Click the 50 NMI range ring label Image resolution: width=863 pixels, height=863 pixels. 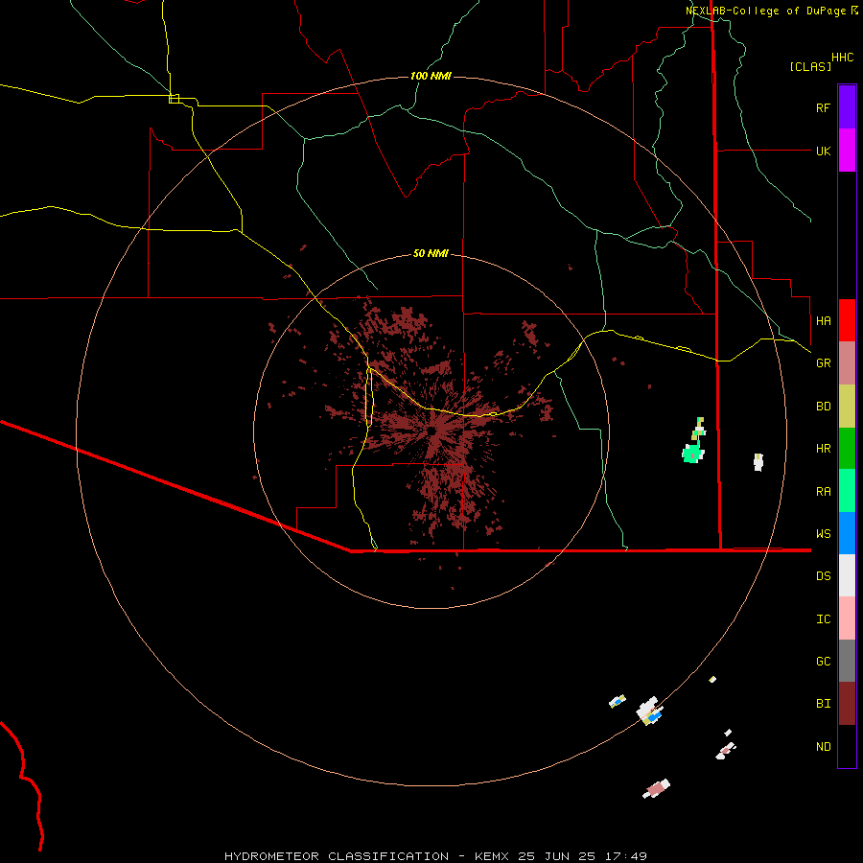pos(431,253)
